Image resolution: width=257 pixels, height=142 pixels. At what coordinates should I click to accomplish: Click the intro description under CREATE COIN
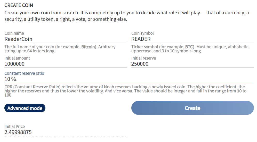126,16
